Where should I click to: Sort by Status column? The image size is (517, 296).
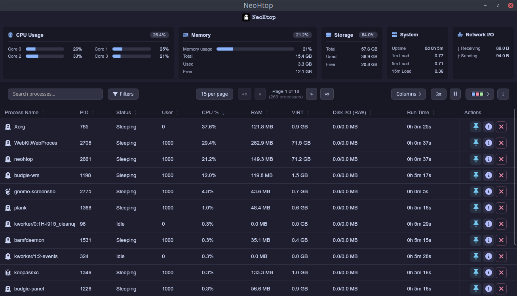[x=126, y=113]
